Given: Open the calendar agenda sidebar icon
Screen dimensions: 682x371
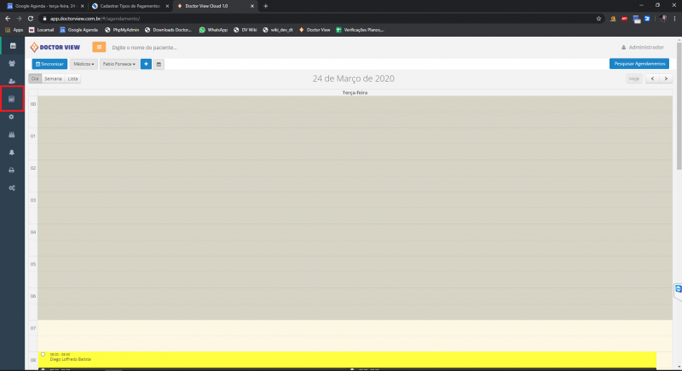Looking at the screenshot, I should pyautogui.click(x=12, y=44).
